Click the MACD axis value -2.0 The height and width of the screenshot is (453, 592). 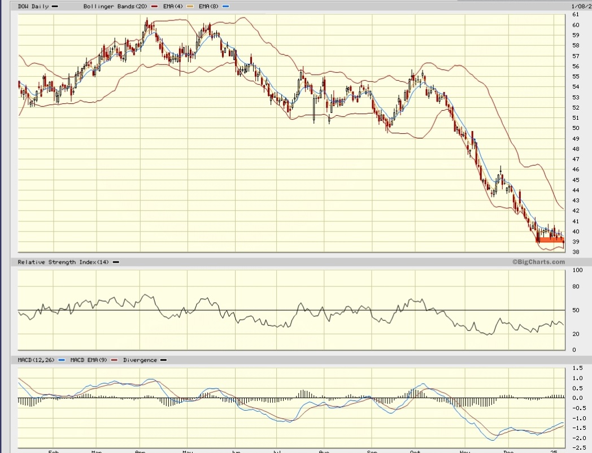click(x=579, y=438)
